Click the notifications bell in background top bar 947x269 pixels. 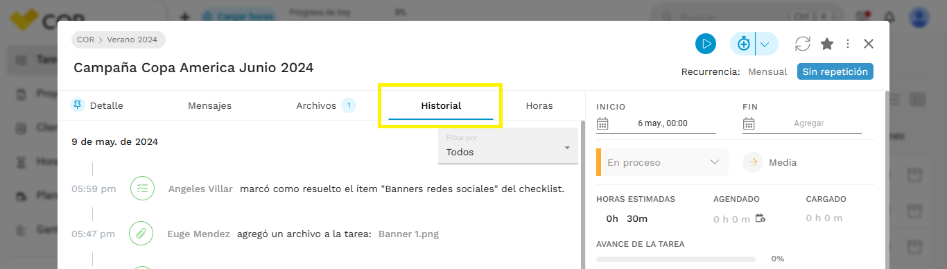point(889,17)
